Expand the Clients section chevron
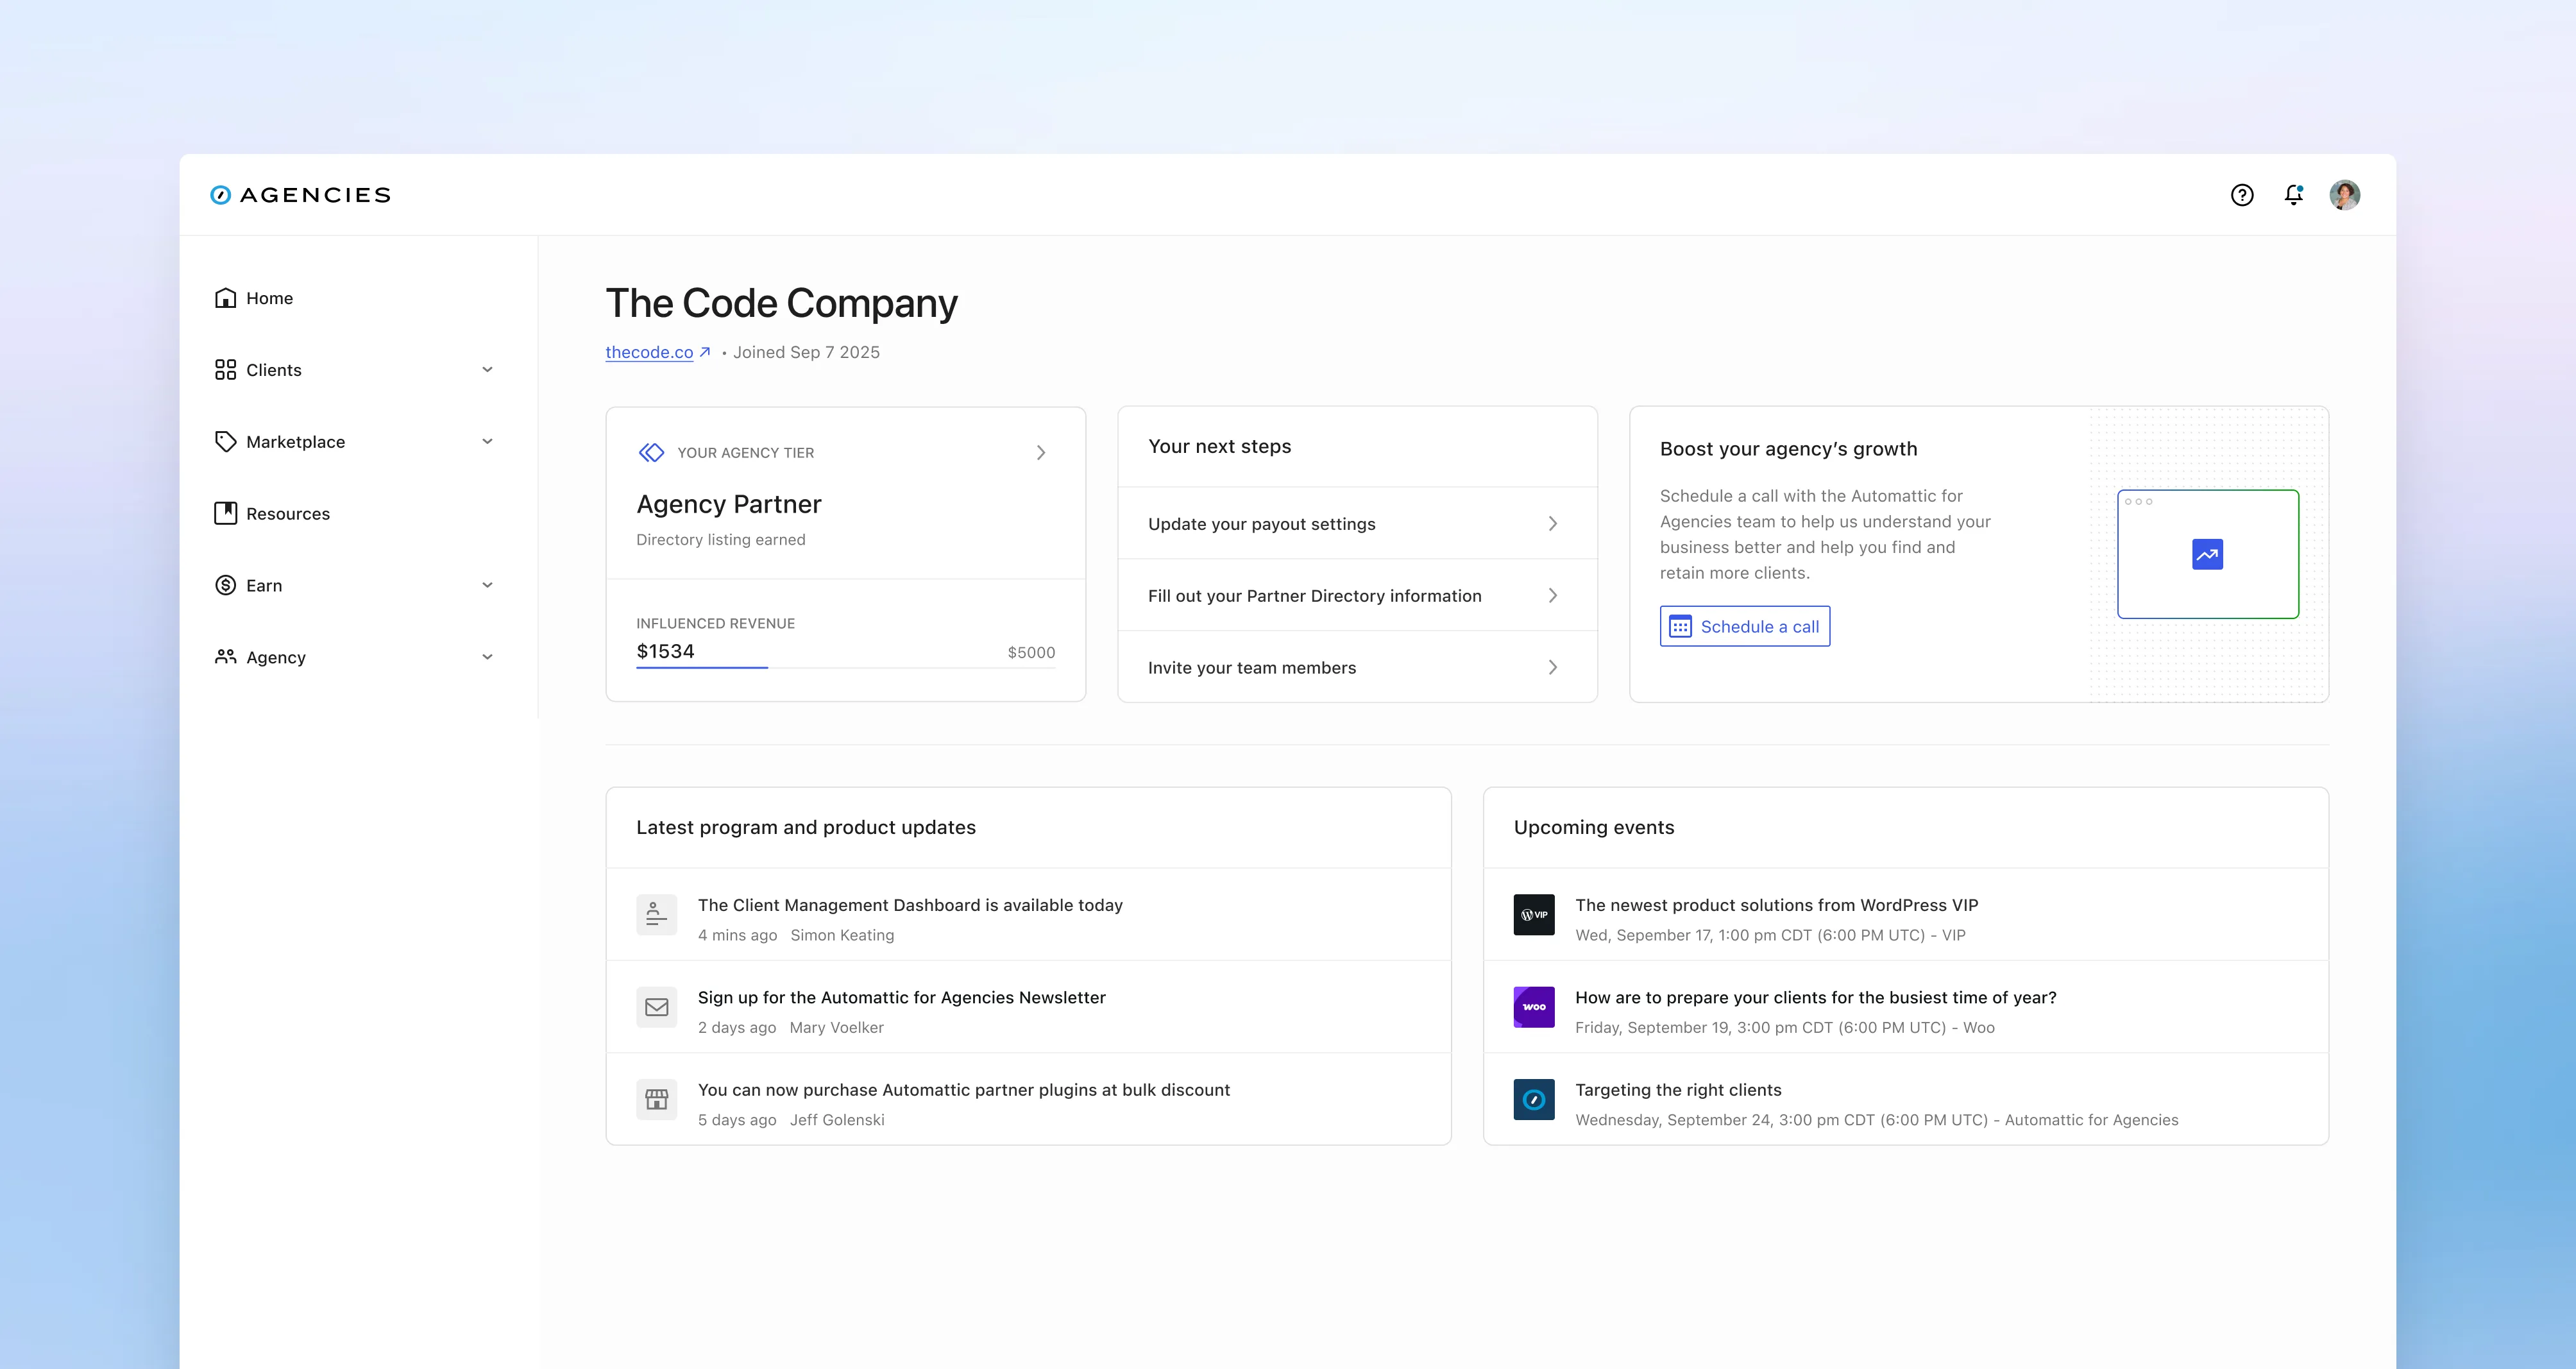Viewport: 2576px width, 1369px height. pyautogui.click(x=488, y=369)
